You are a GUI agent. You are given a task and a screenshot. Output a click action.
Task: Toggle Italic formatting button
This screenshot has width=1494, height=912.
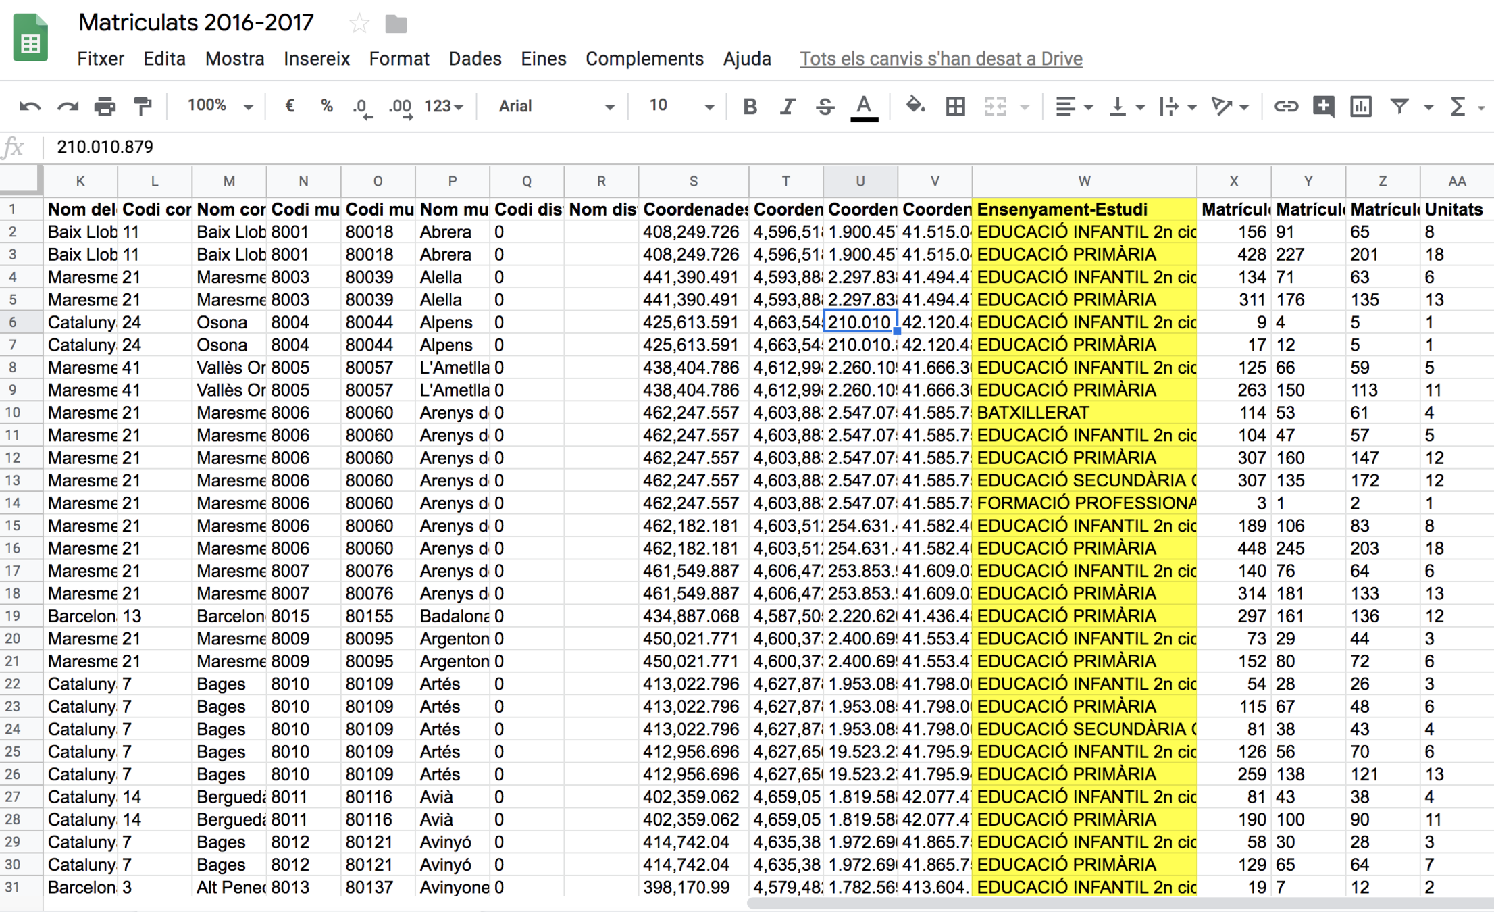click(787, 106)
